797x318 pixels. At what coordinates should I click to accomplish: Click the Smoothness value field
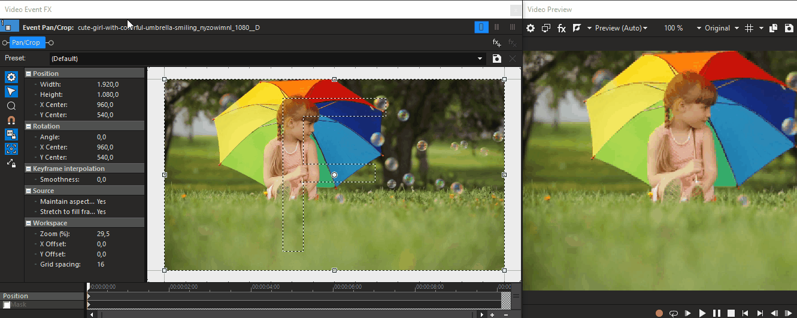[102, 179]
